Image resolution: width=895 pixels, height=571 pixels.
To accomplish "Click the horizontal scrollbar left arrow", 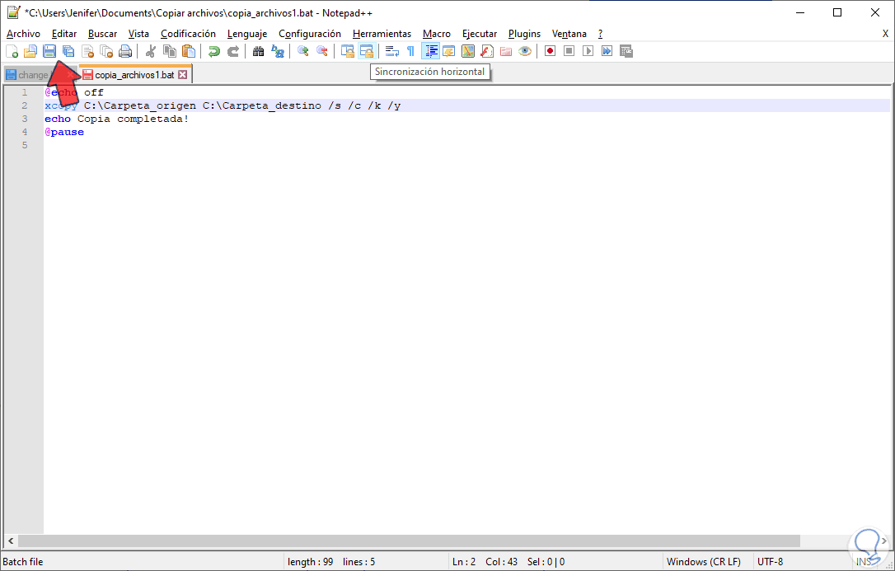I will [x=10, y=541].
